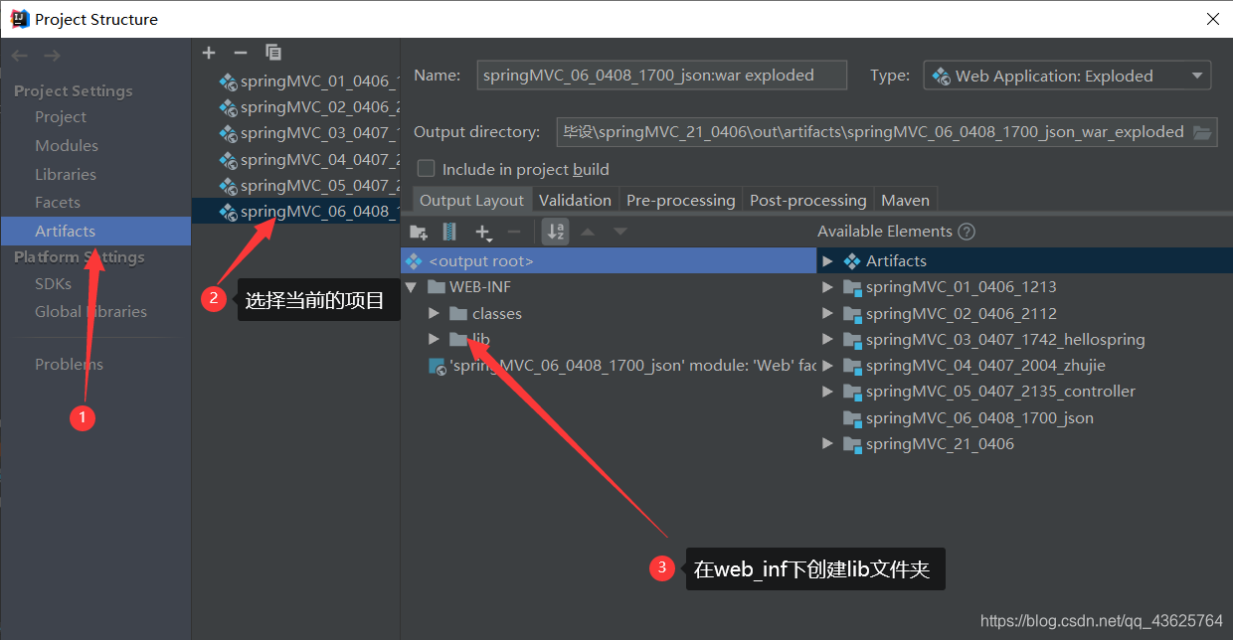
Task: Remove selected output layout element
Action: click(514, 232)
